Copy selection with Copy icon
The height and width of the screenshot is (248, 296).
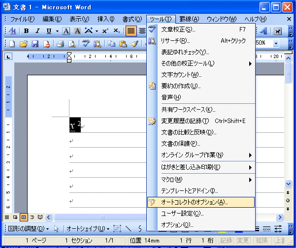(111, 44)
